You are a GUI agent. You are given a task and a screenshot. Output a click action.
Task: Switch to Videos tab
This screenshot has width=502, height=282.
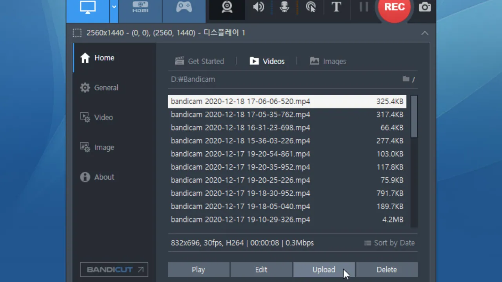click(267, 61)
